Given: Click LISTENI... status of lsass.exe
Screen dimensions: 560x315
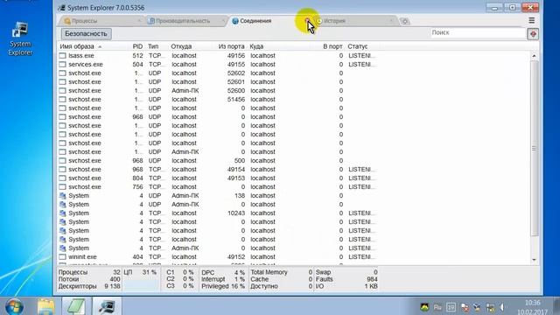Looking at the screenshot, I should click(361, 56).
